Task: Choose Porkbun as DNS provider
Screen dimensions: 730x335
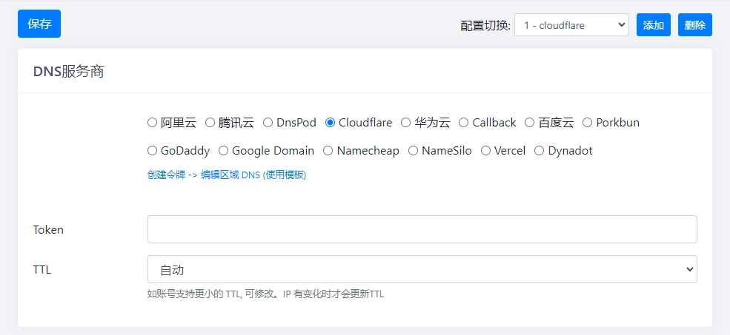Action: [588, 123]
